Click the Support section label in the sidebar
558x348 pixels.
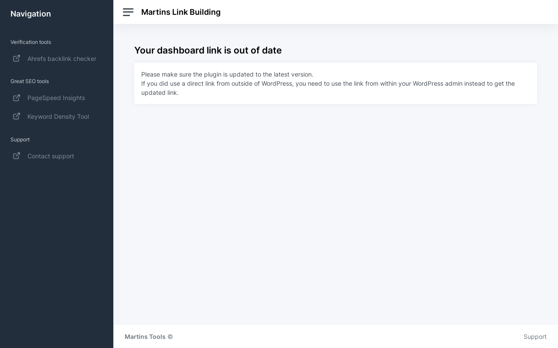20,140
